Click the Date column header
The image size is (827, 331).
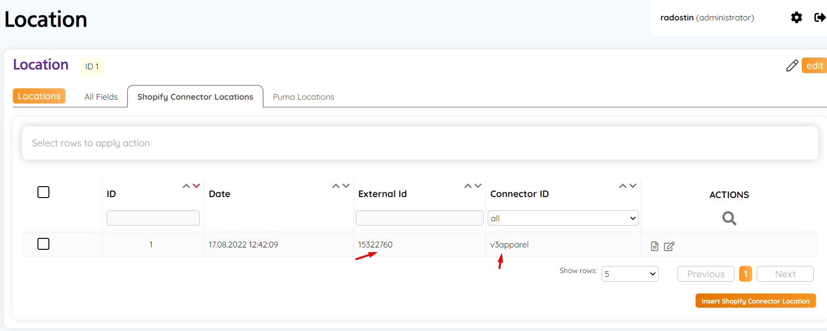pos(220,194)
